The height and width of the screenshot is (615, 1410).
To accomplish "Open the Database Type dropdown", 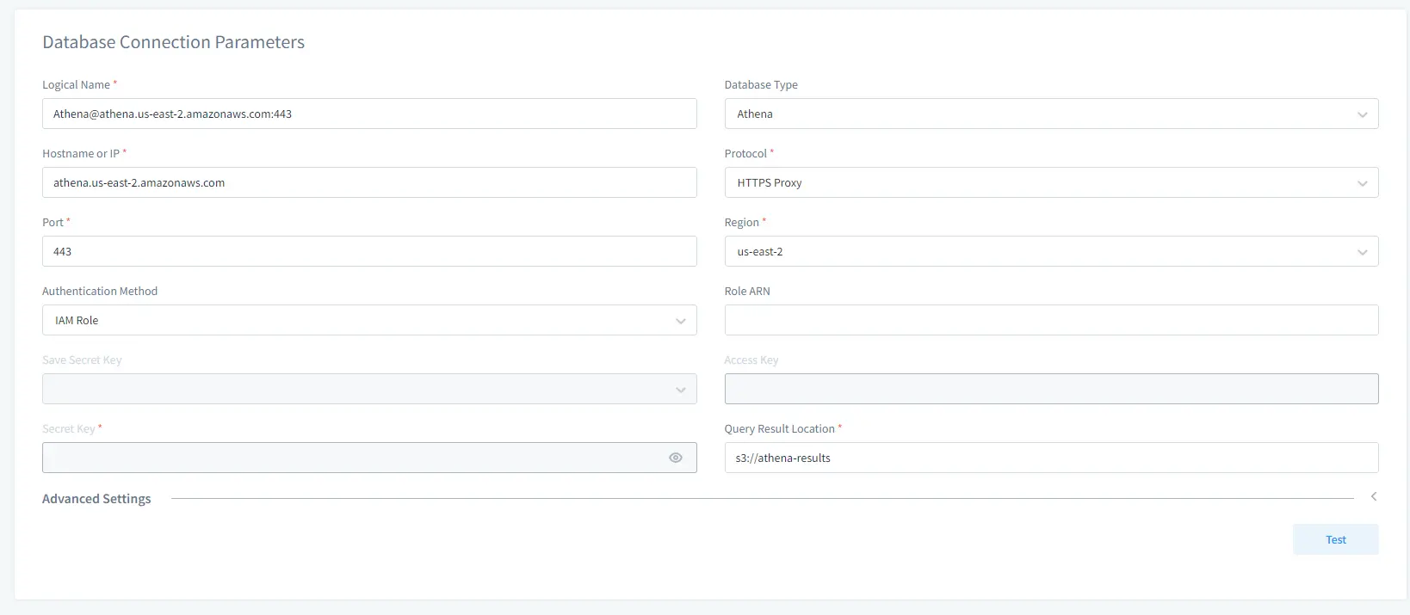I will point(1051,114).
